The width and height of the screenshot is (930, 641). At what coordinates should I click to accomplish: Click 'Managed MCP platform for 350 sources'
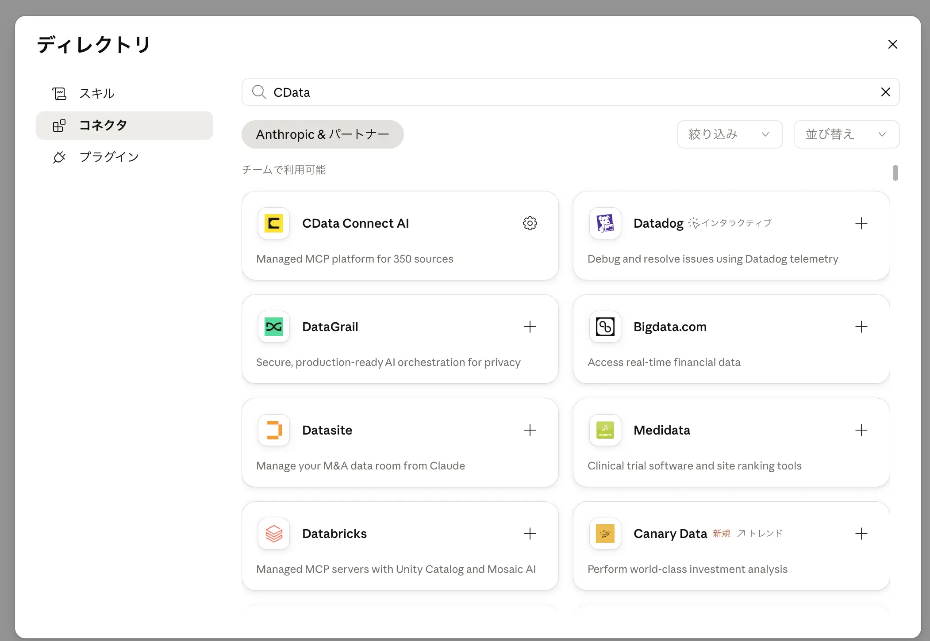pos(354,259)
